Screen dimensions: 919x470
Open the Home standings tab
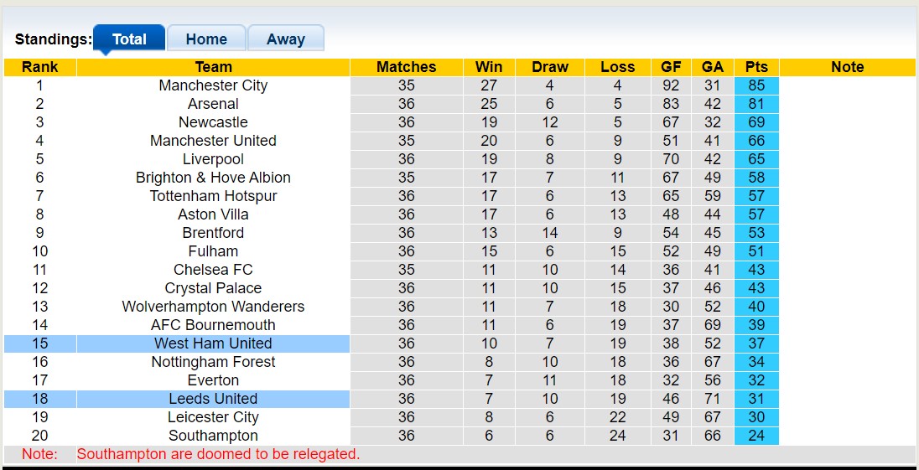(206, 39)
